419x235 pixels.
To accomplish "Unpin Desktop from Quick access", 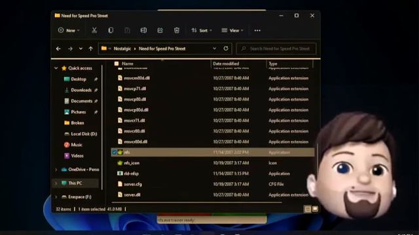I will [x=96, y=80].
